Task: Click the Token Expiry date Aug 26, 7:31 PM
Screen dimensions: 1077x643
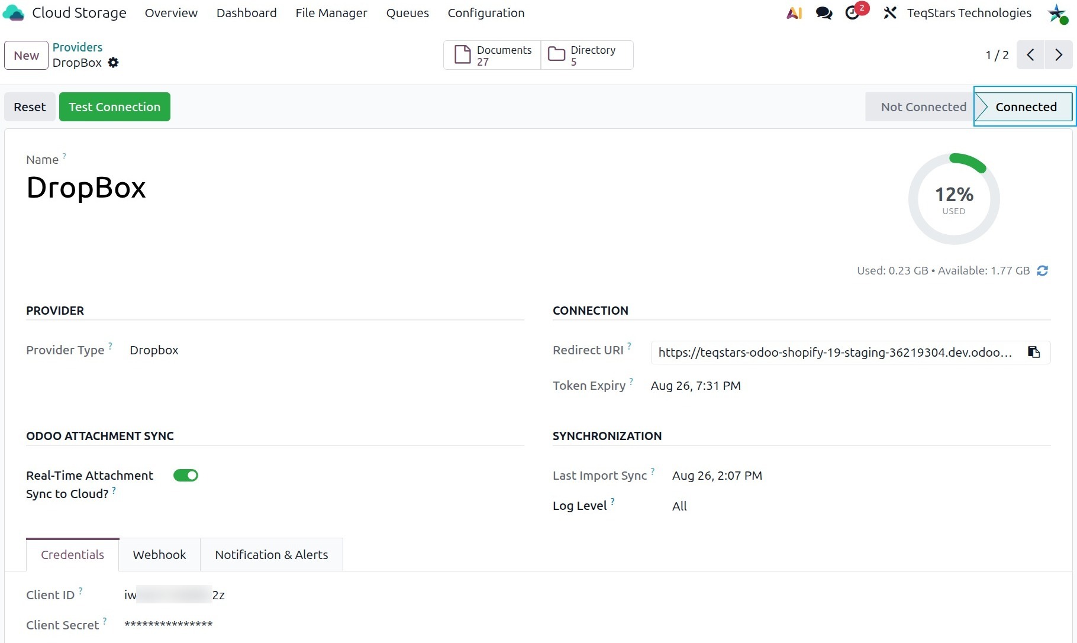Action: click(x=696, y=386)
